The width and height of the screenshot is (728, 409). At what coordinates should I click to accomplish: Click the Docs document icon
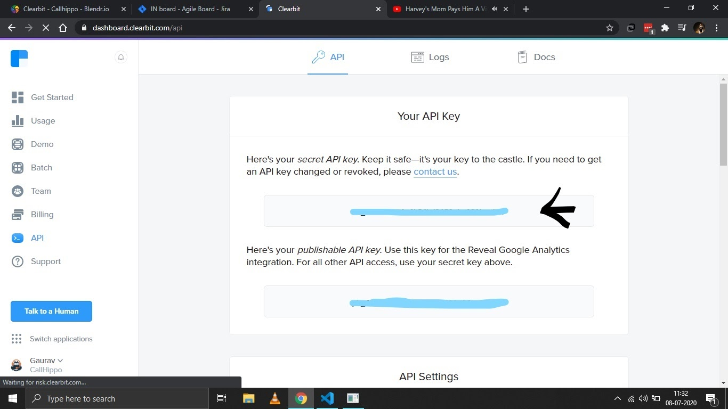(x=523, y=57)
